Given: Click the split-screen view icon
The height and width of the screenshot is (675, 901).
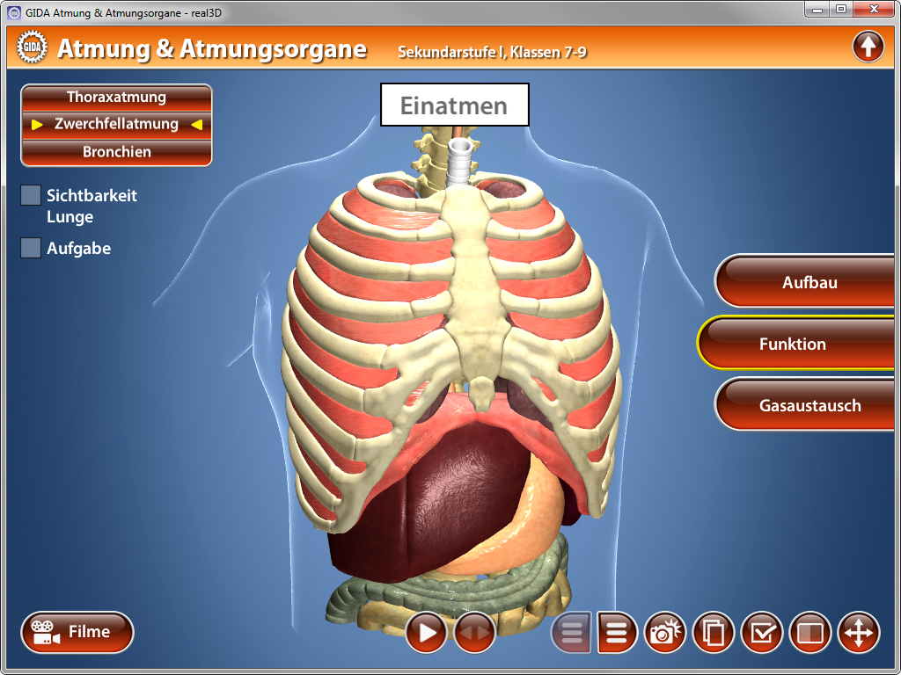Looking at the screenshot, I should coord(810,632).
